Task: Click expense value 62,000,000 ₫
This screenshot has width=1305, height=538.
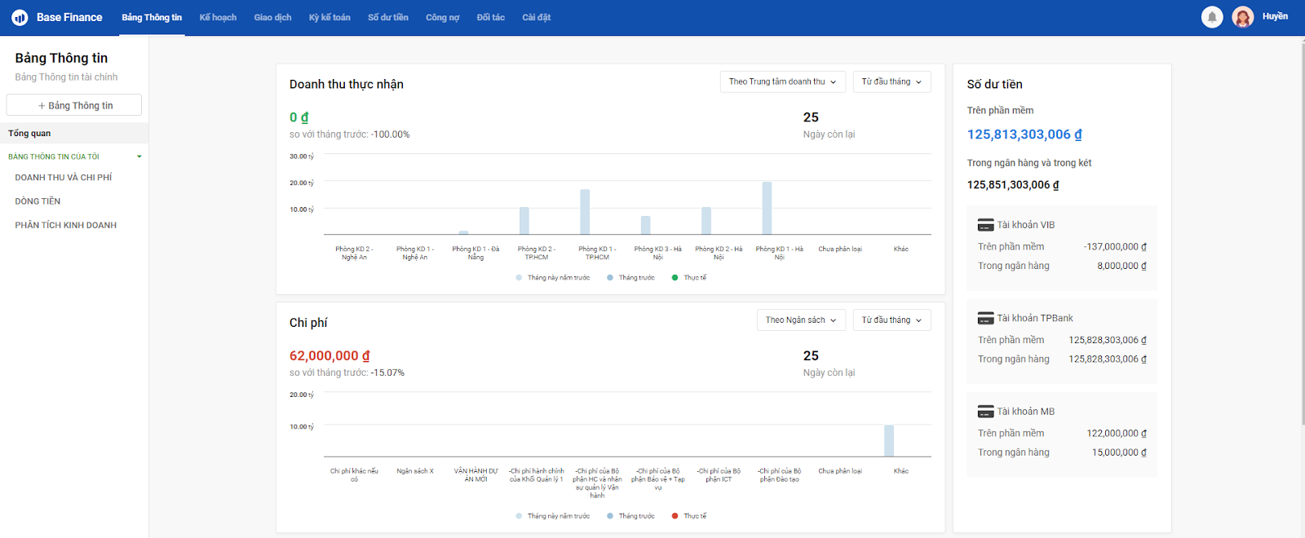Action: [330, 356]
